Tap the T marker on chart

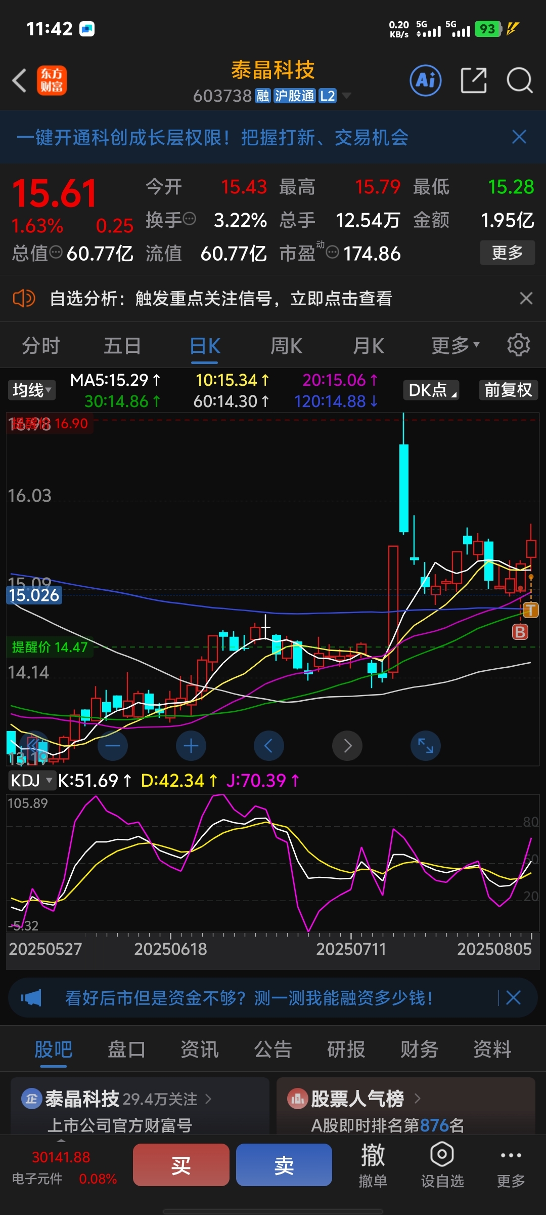coord(530,610)
